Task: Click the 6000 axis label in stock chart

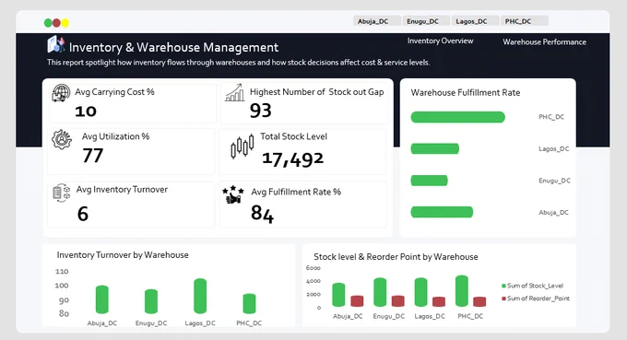Action: (x=313, y=268)
